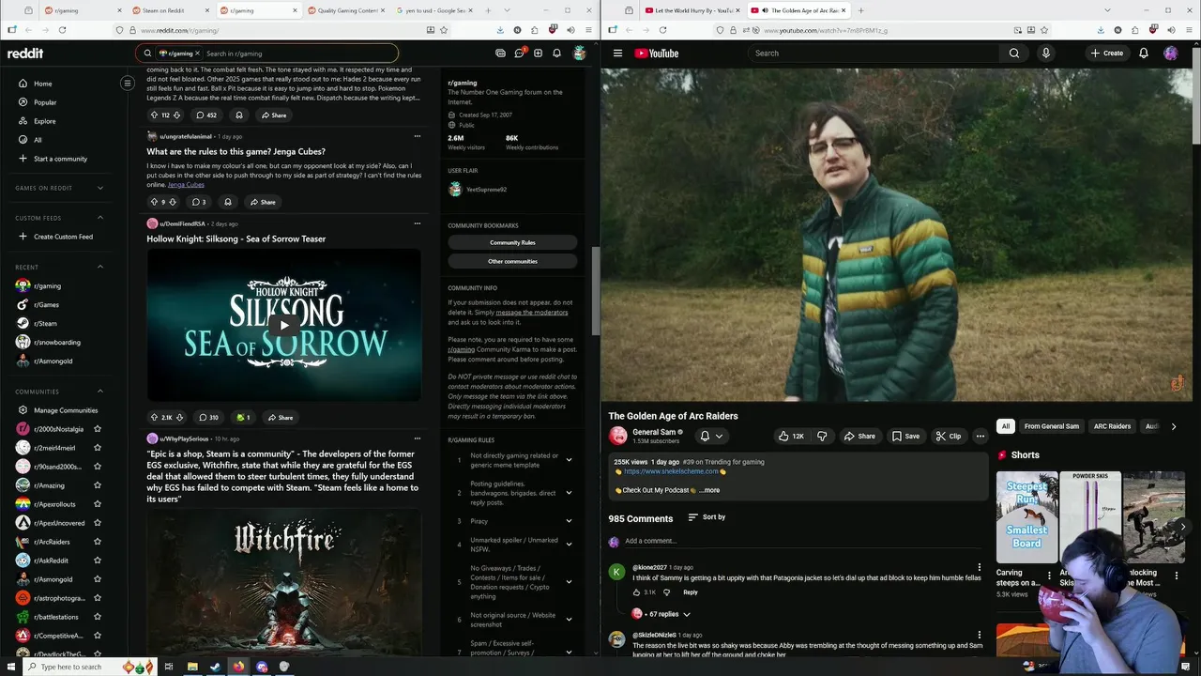Favorite r/2meirl4meirl community star

[x=97, y=448]
